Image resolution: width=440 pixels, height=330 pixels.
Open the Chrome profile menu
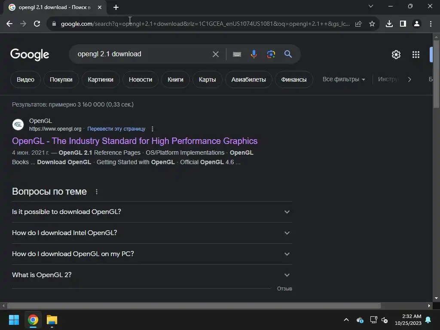(x=417, y=24)
